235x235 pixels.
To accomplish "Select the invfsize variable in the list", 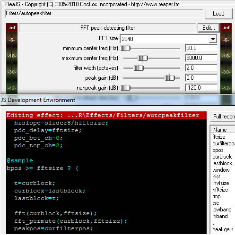I will point(221,183).
